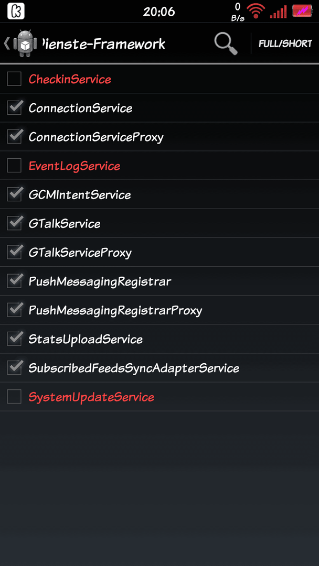Tap the 20:06 clock in status bar
The width and height of the screenshot is (319, 566).
[159, 12]
